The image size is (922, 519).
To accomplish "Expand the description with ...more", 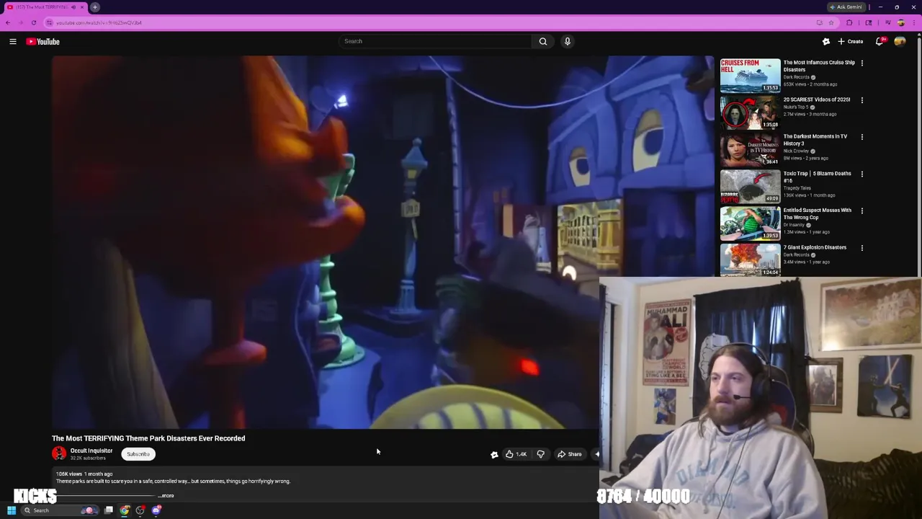I will tap(166, 496).
